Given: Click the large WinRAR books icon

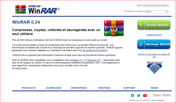Looking at the screenshot, I should (114, 28).
